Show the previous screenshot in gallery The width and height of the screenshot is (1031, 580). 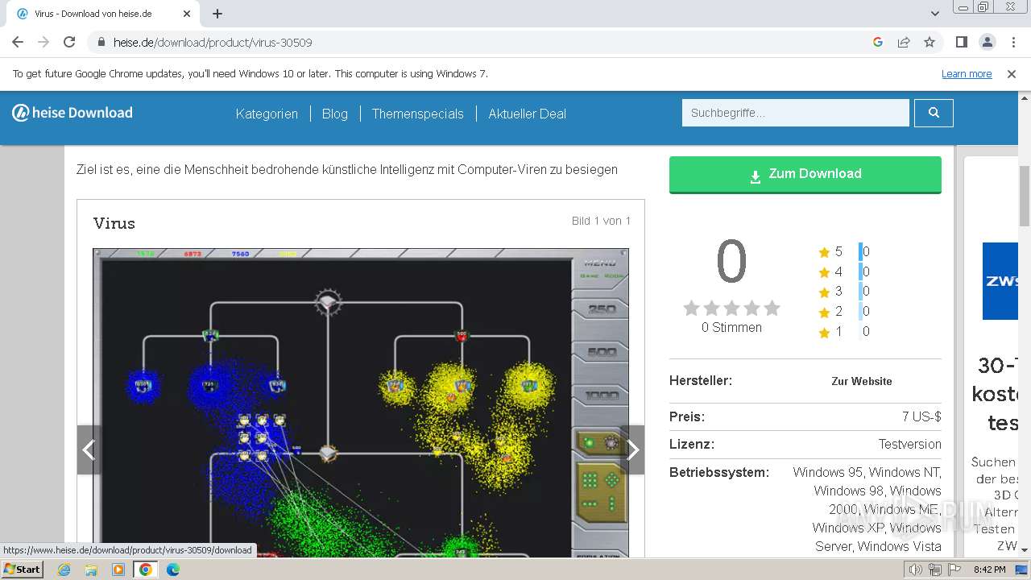pyautogui.click(x=89, y=450)
